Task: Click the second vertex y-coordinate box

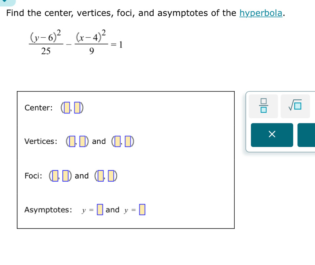Action: (129, 142)
